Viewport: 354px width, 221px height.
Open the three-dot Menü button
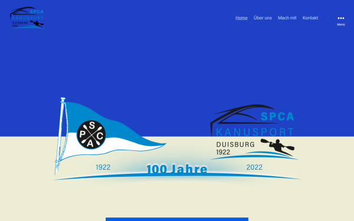340,21
